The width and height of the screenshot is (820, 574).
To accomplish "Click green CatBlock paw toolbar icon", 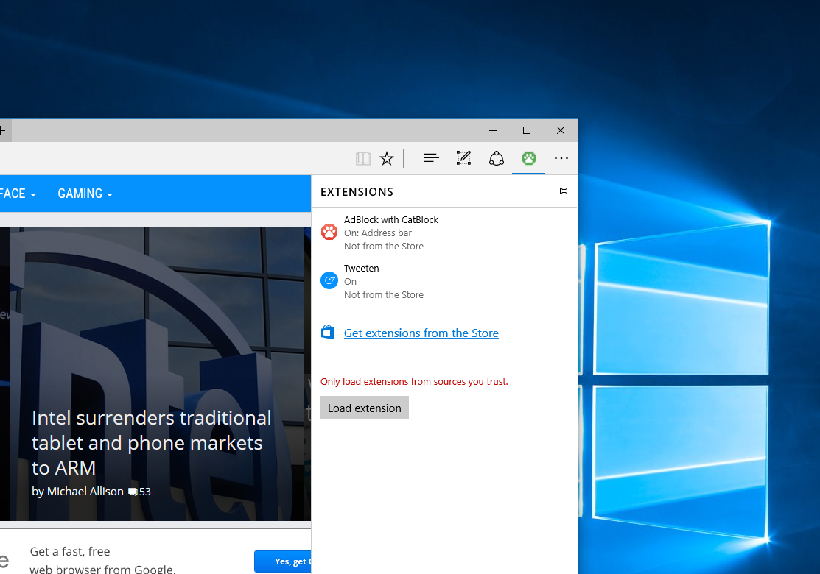I will (x=529, y=157).
